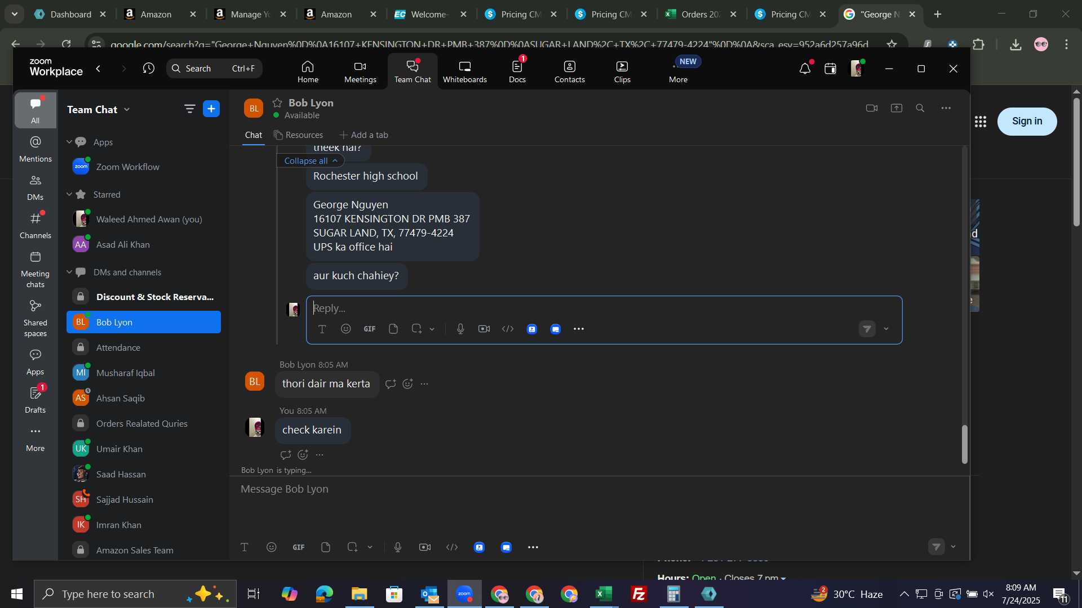Open the Home tab in Zoom Workplace
Screen dimensions: 1082x608
[308, 71]
